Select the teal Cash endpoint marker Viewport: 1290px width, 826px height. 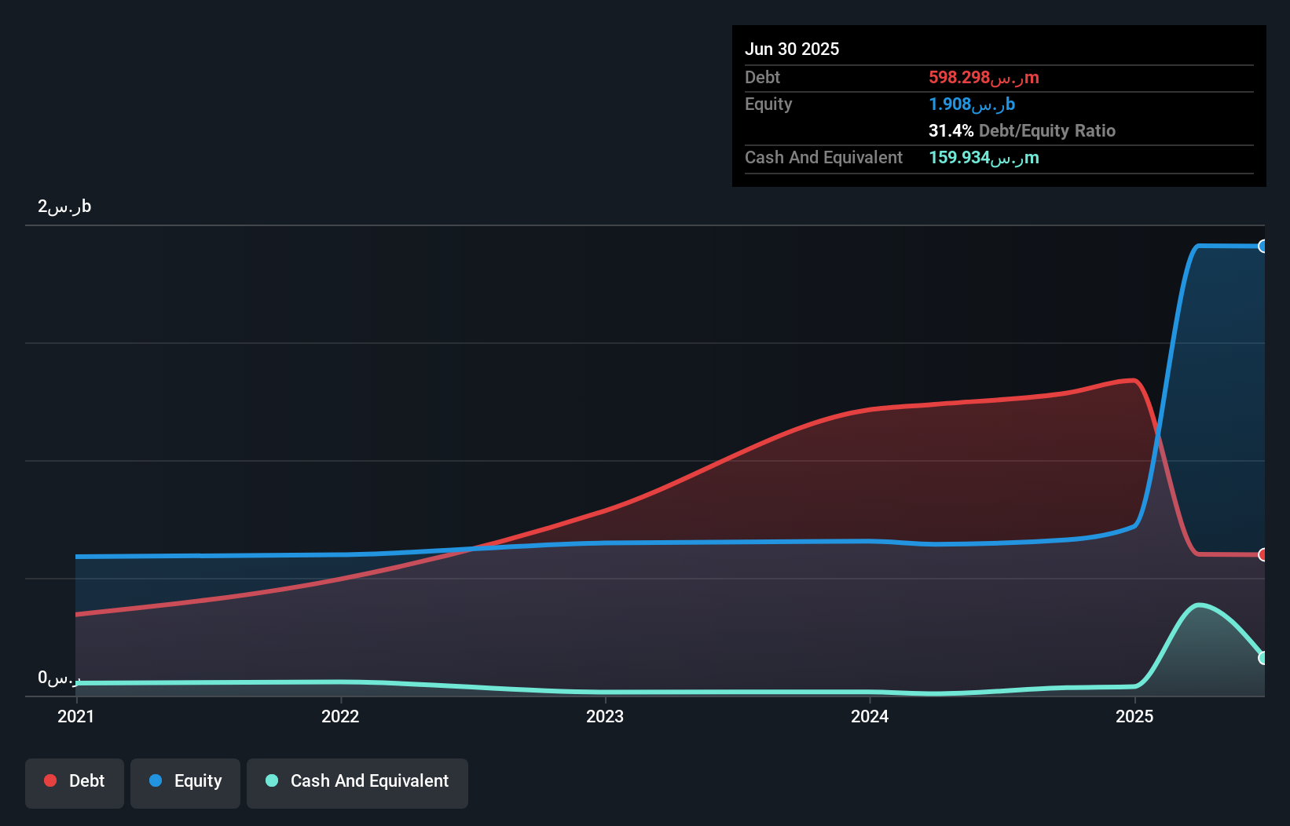[1263, 658]
